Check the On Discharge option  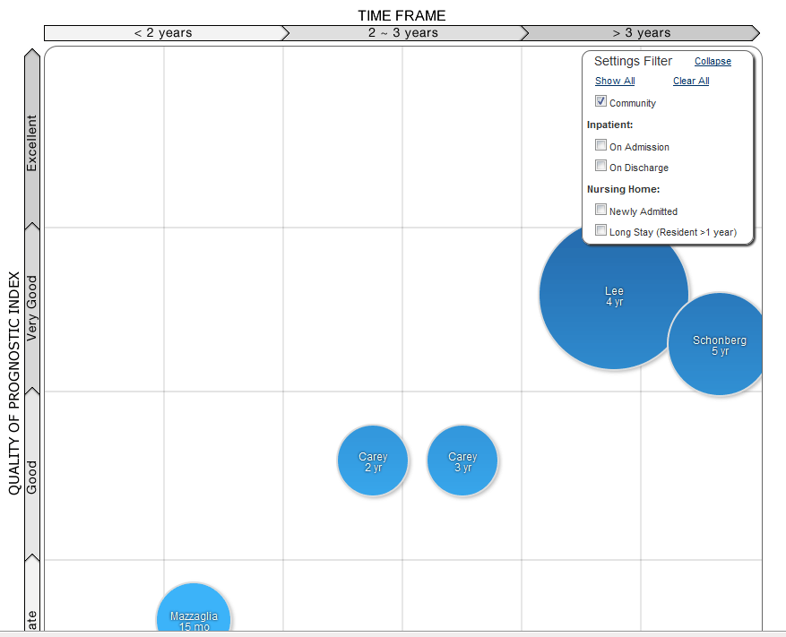coord(601,166)
